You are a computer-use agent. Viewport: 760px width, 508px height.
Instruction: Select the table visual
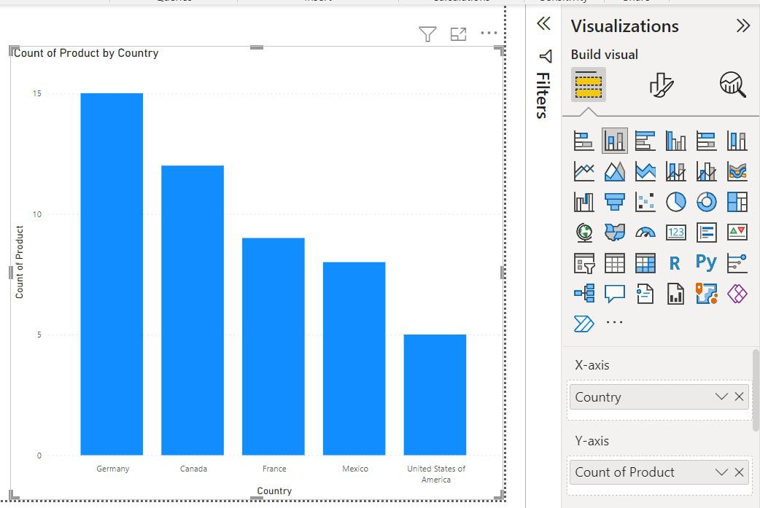[613, 262]
